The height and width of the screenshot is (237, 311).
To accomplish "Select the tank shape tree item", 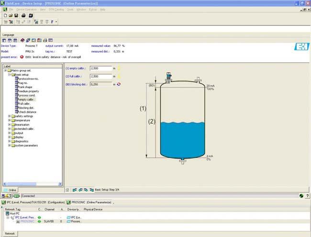I will pyautogui.click(x=25, y=87).
